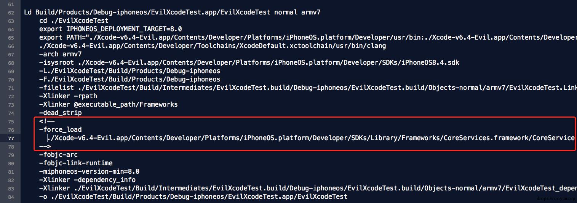Click line number 84 in the gutter
The image size is (577, 203).
click(x=10, y=197)
